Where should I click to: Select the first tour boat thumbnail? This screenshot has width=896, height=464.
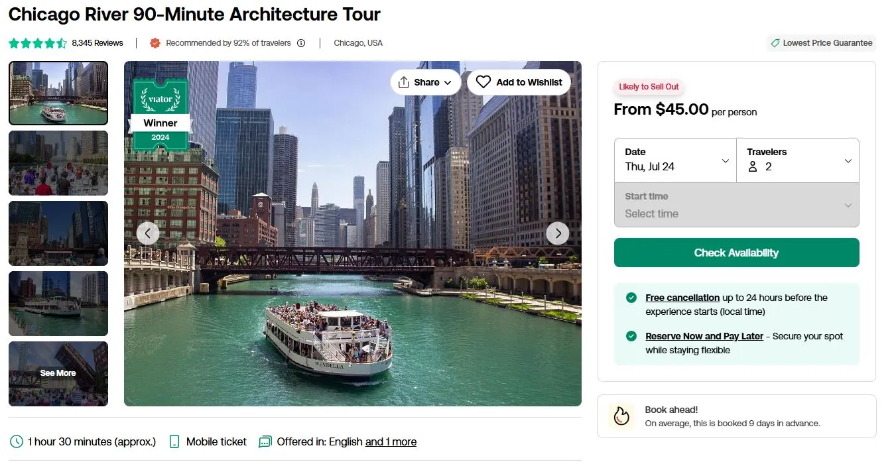pos(58,93)
